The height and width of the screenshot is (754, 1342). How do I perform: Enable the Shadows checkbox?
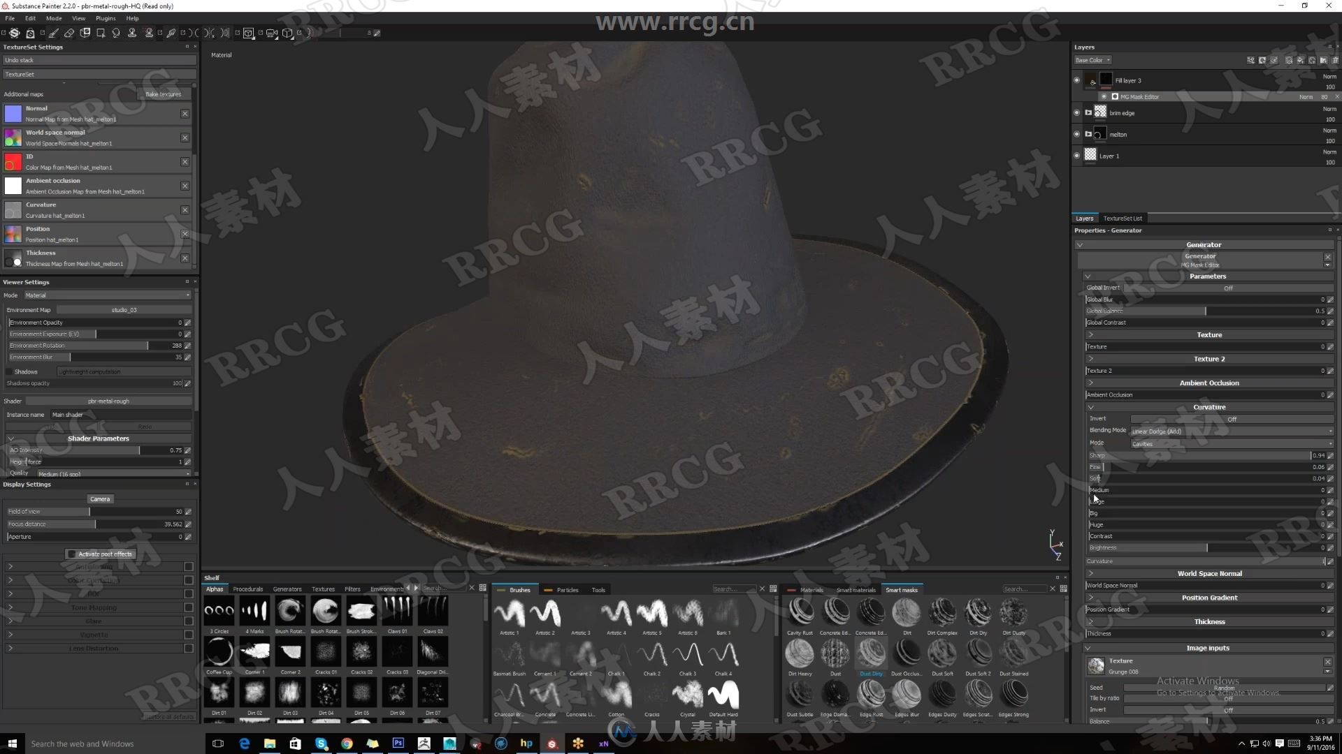9,372
